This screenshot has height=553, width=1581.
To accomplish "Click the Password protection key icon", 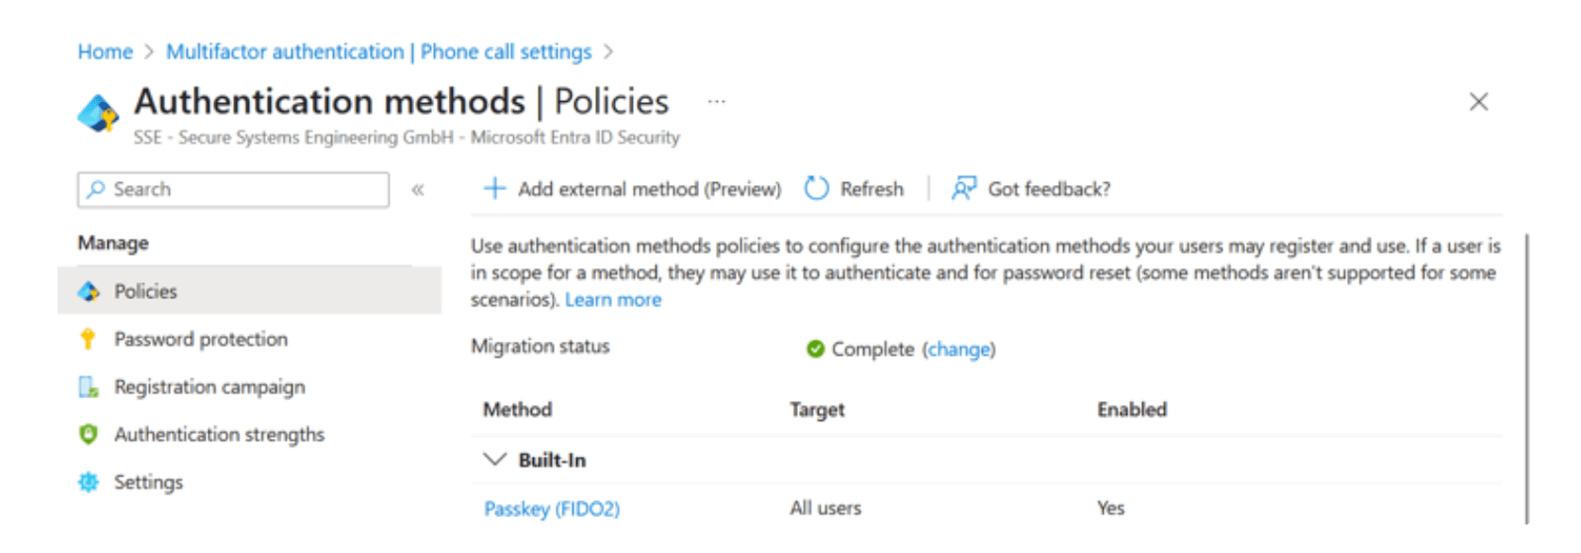I will click(x=88, y=339).
